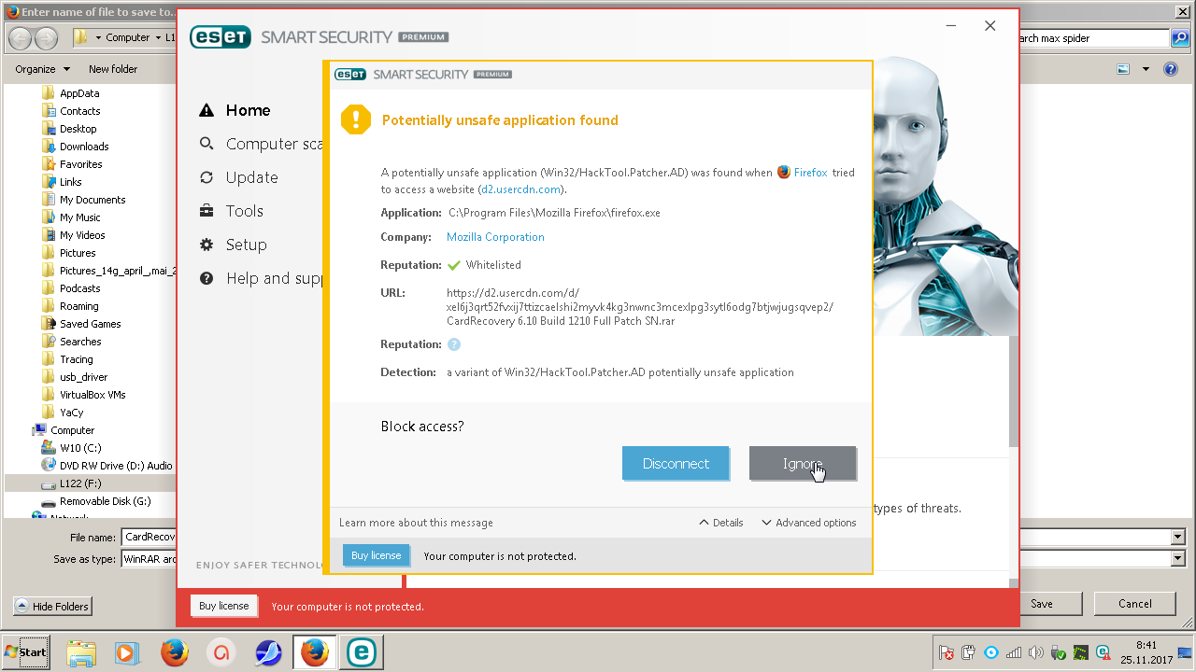Open the d2.usercdn.com link

coord(521,189)
